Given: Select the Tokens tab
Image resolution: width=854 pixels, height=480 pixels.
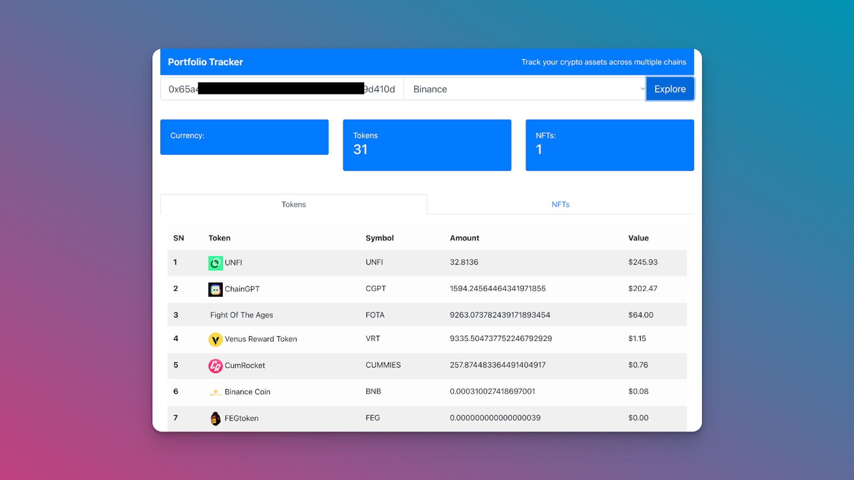Looking at the screenshot, I should click(293, 204).
